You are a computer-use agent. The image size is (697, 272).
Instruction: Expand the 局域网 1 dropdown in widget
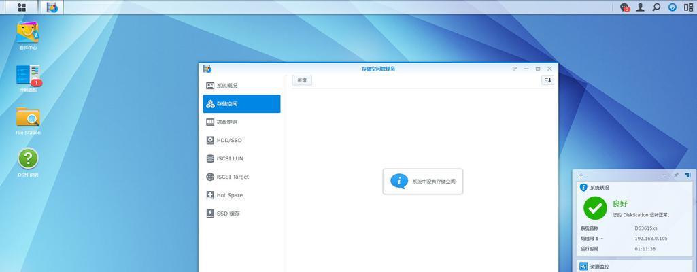coord(602,239)
